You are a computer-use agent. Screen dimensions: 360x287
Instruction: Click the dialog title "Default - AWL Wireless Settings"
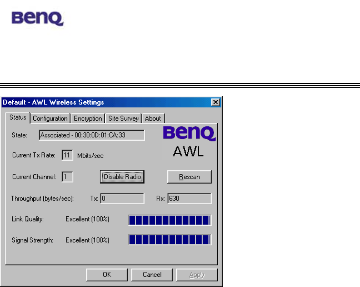[53, 102]
